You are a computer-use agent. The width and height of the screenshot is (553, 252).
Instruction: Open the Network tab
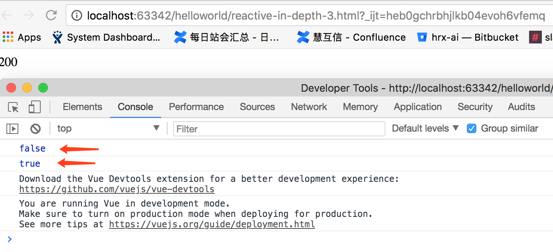pyautogui.click(x=309, y=107)
